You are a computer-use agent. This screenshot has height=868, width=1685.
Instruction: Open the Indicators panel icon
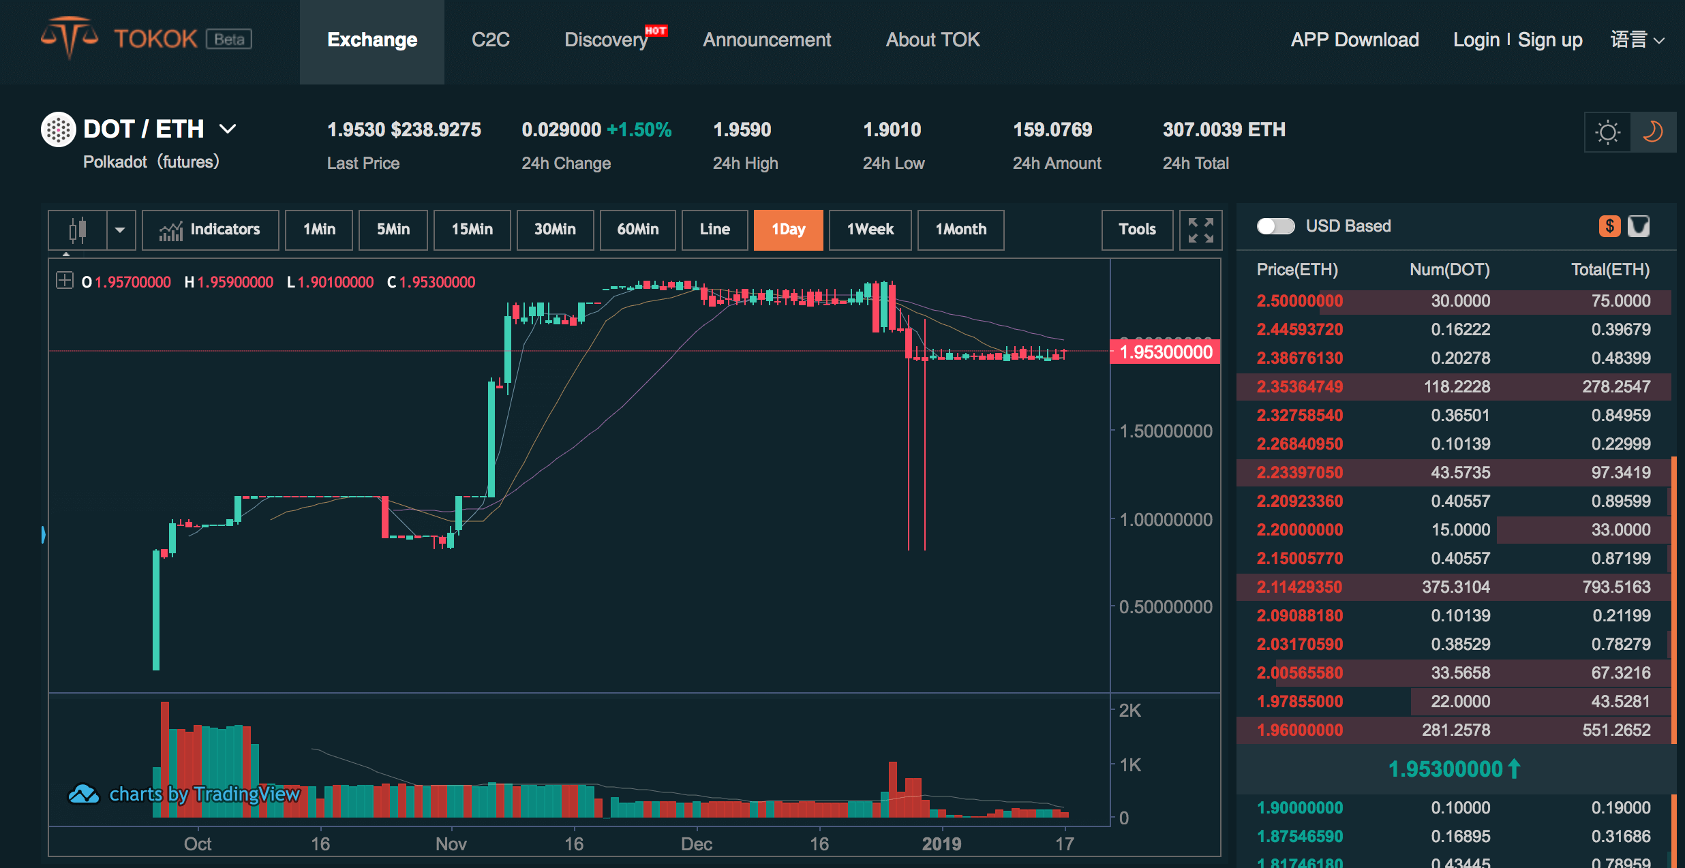(170, 230)
